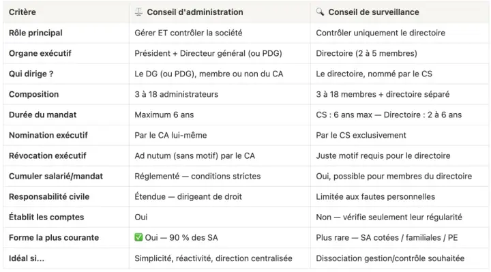The image size is (491, 272).
Task: Click the 'Qui dirige ?' row label
Action: 31,74
